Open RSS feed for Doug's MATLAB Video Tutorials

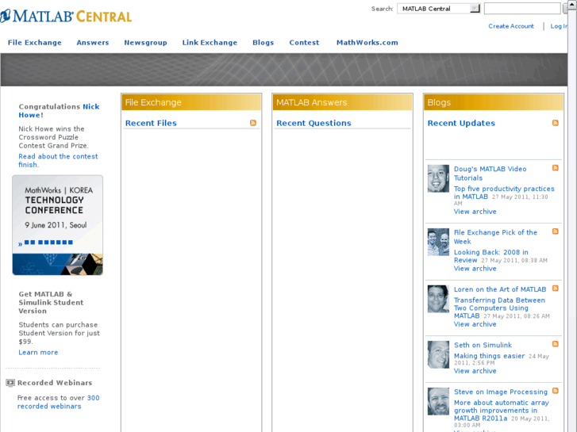556,168
